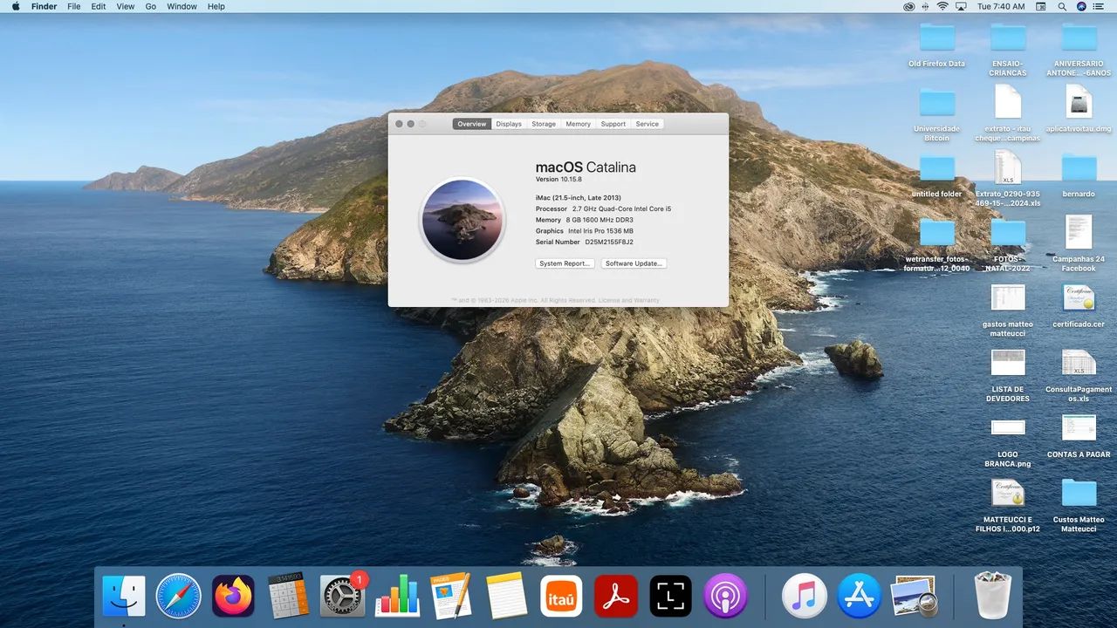Click the License and Warranty footer text
Image resolution: width=1117 pixels, height=628 pixels.
[628, 300]
